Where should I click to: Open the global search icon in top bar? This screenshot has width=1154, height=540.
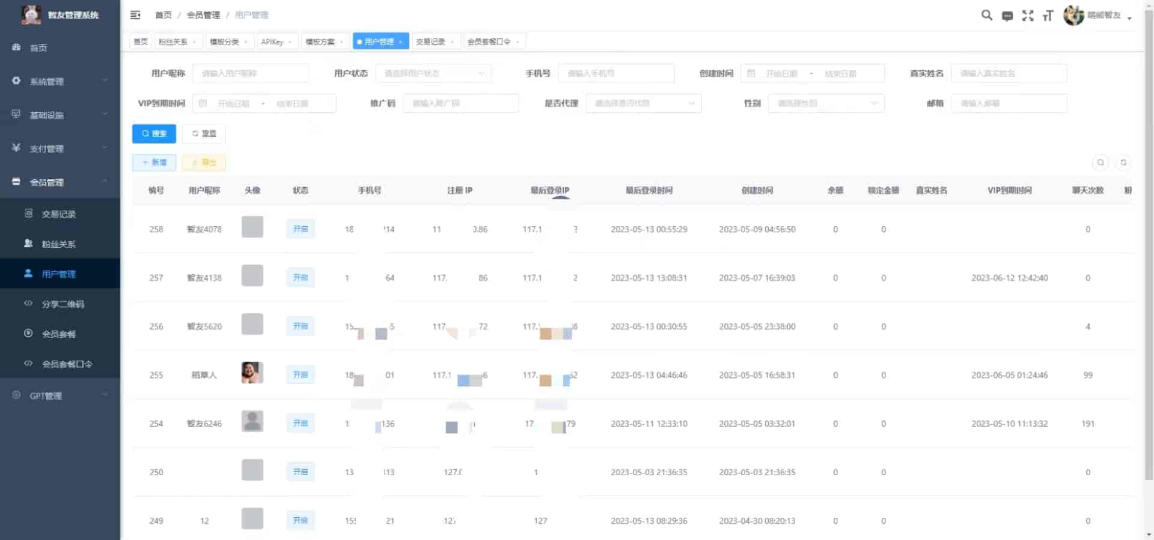point(986,16)
